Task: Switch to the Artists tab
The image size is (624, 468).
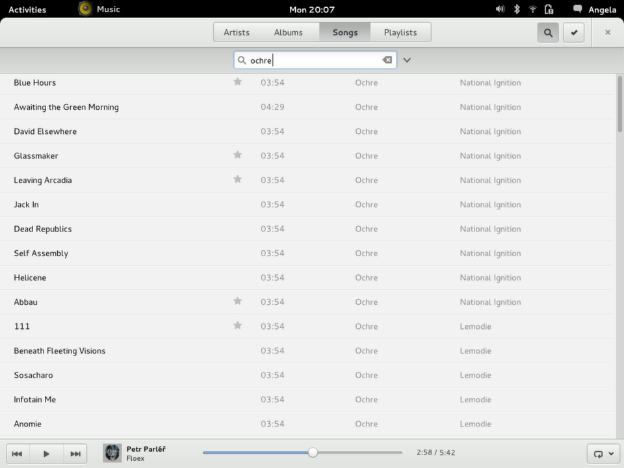Action: (x=237, y=32)
